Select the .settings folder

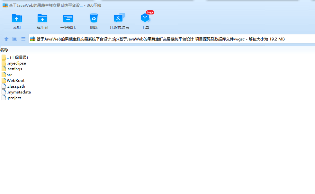12,69
